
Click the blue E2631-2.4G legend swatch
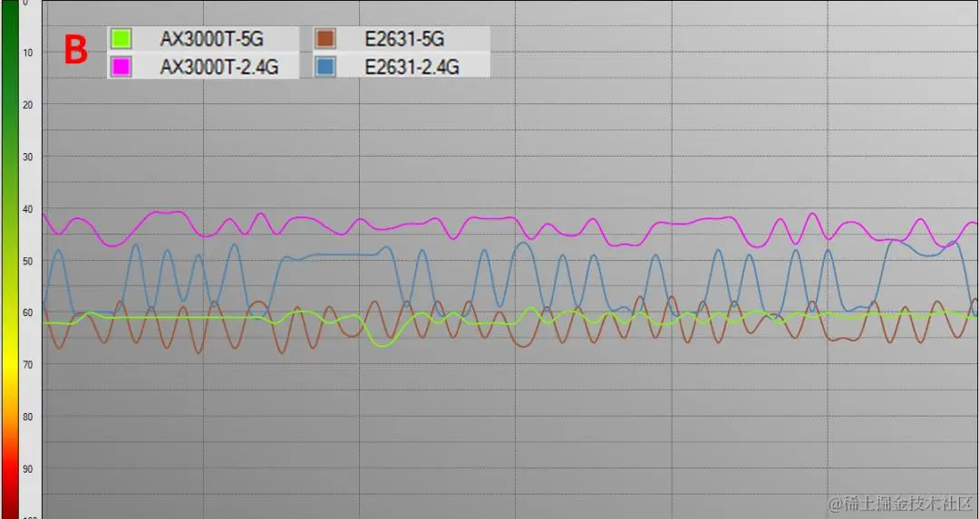[x=325, y=67]
